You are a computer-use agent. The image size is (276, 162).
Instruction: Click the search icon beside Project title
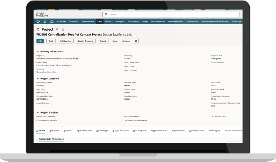57,30
